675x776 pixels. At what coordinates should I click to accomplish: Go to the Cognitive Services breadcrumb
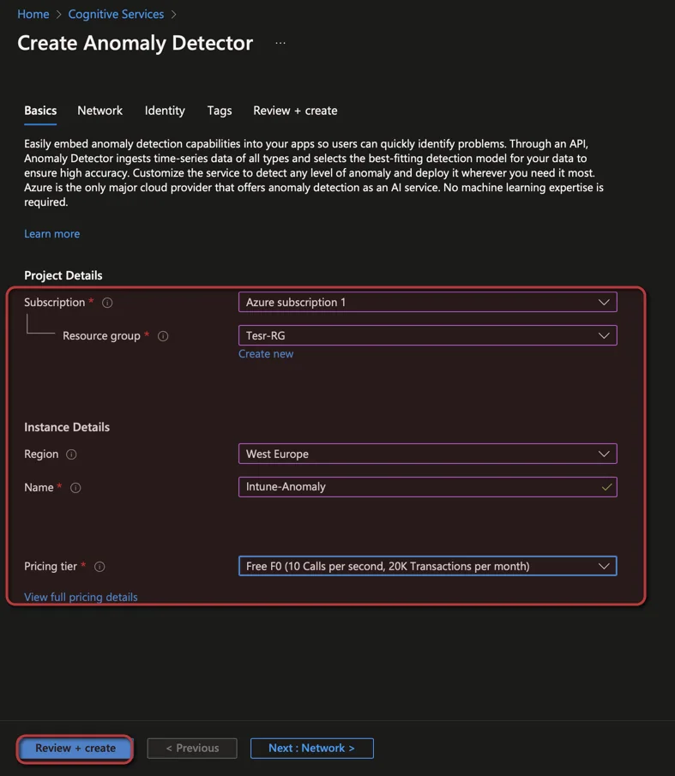tap(116, 15)
